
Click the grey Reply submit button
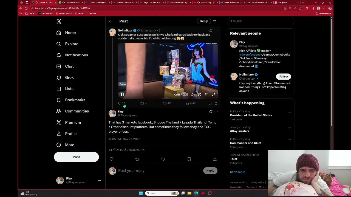point(210,170)
